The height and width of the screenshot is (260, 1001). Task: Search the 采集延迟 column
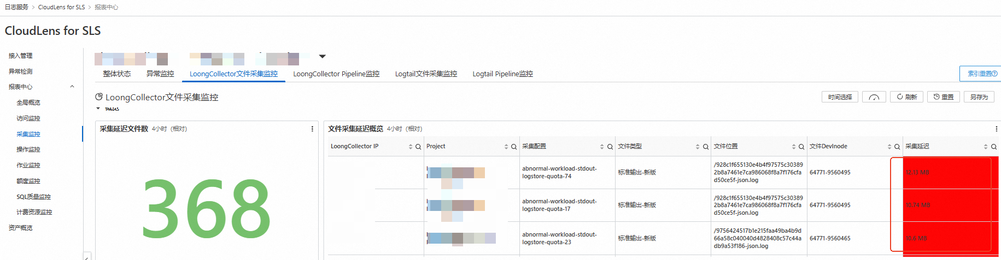coord(994,147)
